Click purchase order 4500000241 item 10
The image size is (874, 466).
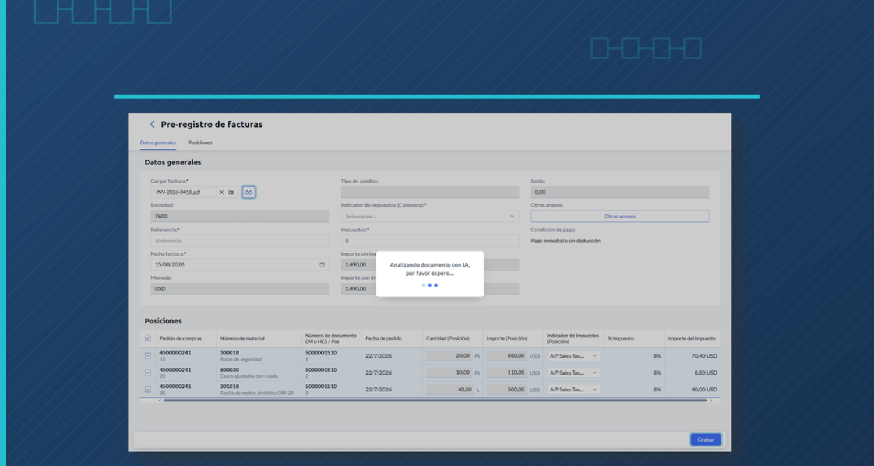pos(175,356)
